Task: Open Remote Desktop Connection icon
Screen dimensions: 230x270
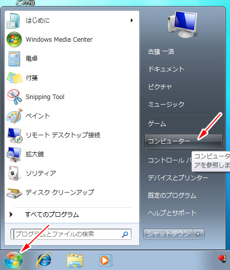Action: 15,135
